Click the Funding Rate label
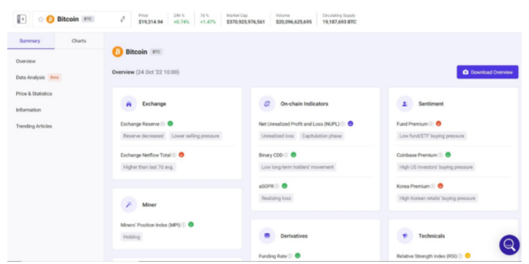 point(273,256)
